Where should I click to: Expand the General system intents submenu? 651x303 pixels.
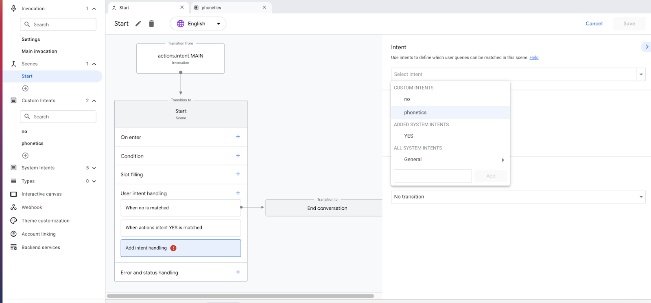click(x=503, y=160)
